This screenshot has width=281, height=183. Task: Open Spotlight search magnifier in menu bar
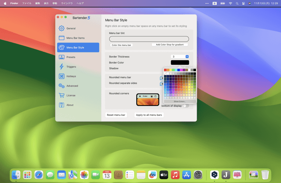coord(237,3)
